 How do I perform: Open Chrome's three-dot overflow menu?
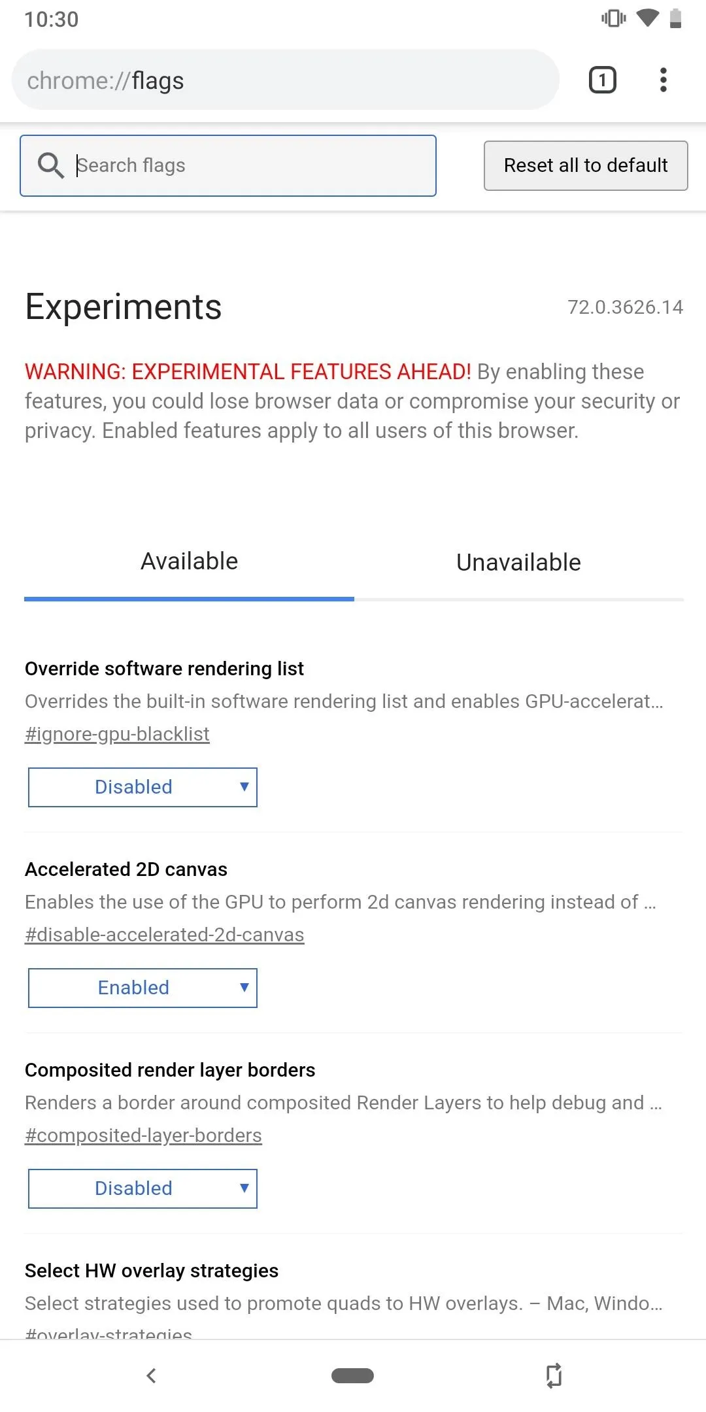pos(663,80)
